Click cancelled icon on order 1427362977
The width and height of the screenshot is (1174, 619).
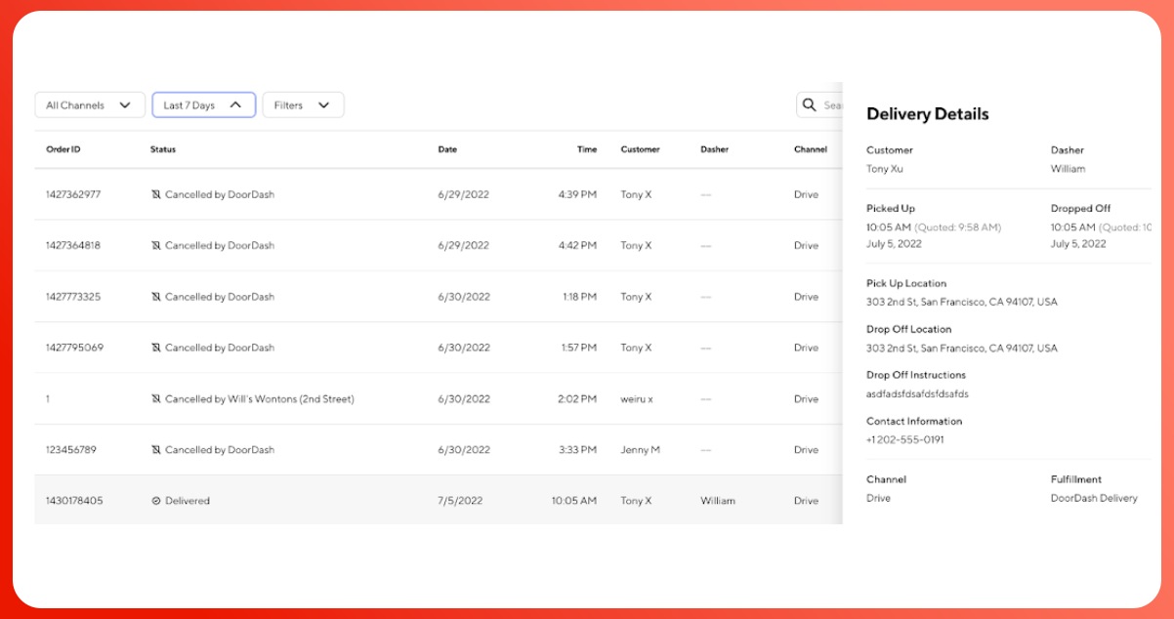click(x=156, y=194)
